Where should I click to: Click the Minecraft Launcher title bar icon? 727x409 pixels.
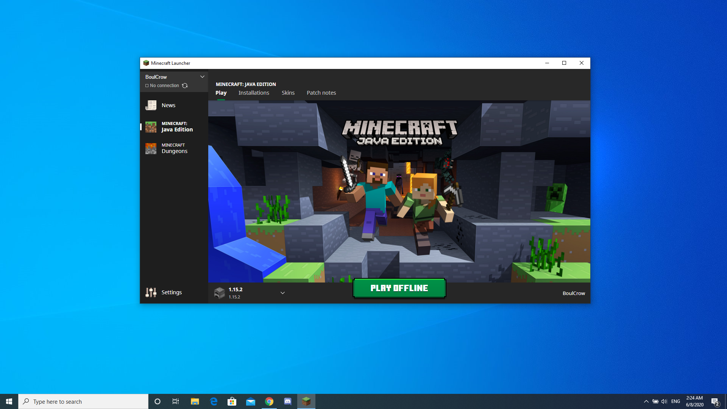click(146, 63)
